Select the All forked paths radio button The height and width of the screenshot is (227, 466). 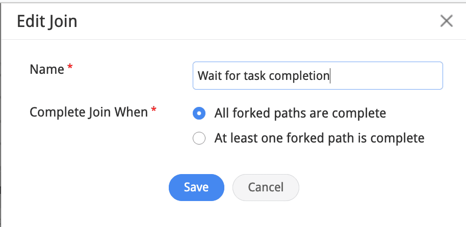(199, 113)
